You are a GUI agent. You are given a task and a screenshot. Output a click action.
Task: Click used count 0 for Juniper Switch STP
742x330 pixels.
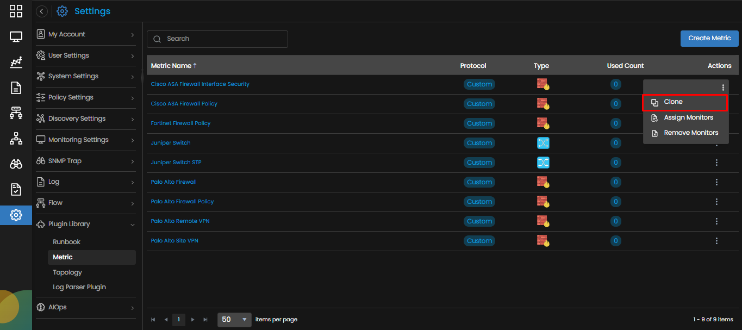(615, 163)
